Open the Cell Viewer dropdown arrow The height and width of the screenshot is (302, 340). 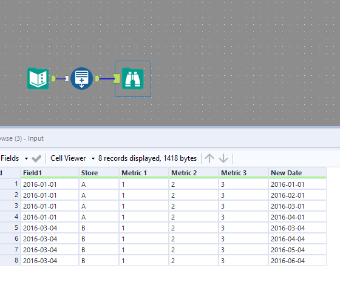93,159
